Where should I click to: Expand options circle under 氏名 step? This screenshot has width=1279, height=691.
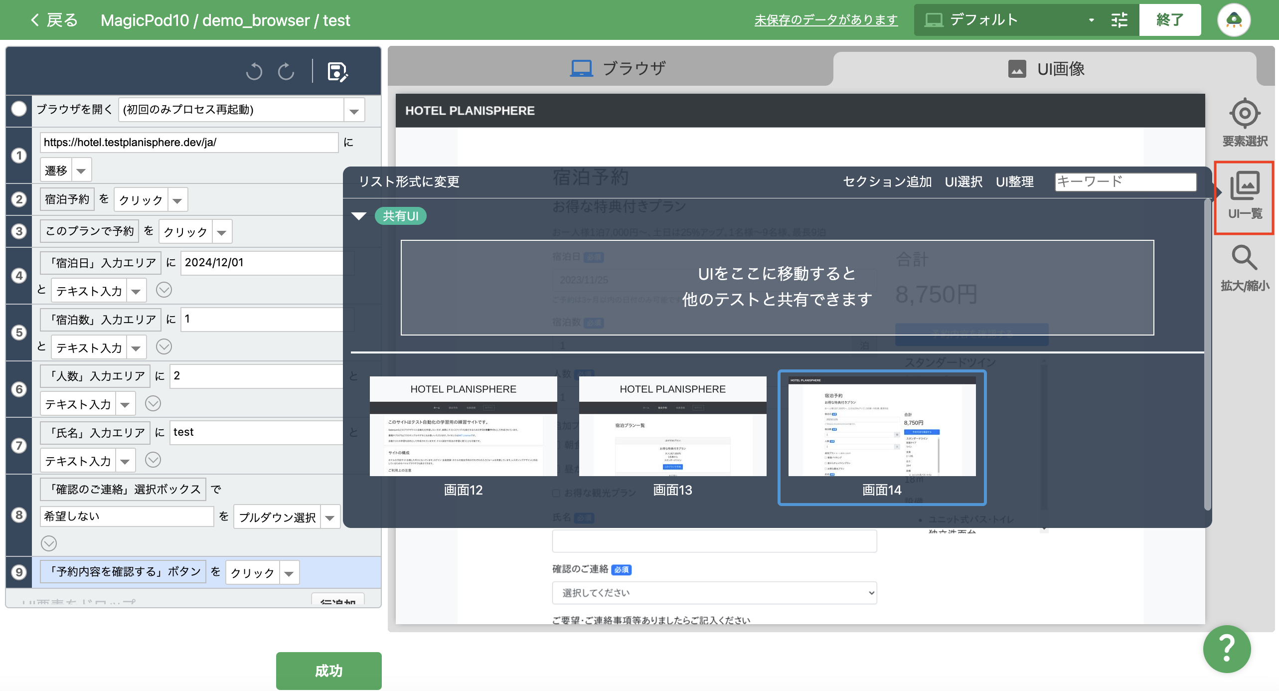coord(153,460)
